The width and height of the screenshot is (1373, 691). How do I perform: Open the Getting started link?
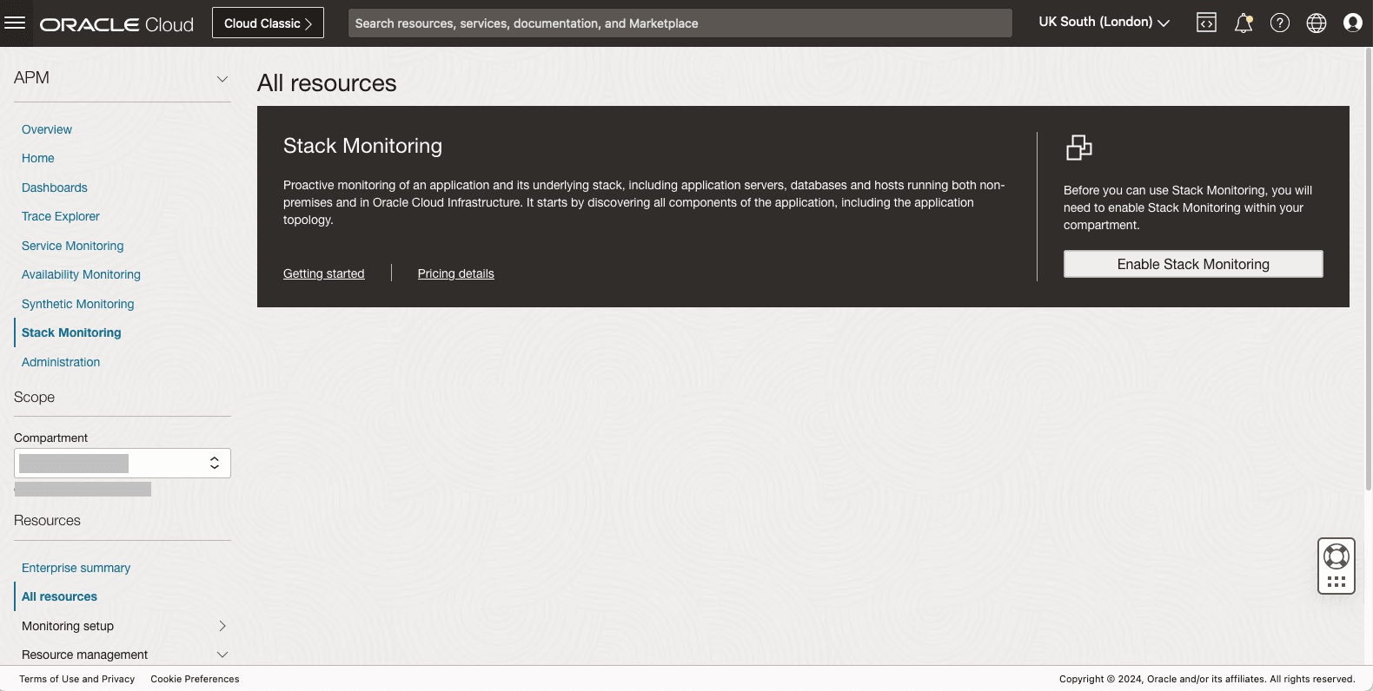coord(323,273)
